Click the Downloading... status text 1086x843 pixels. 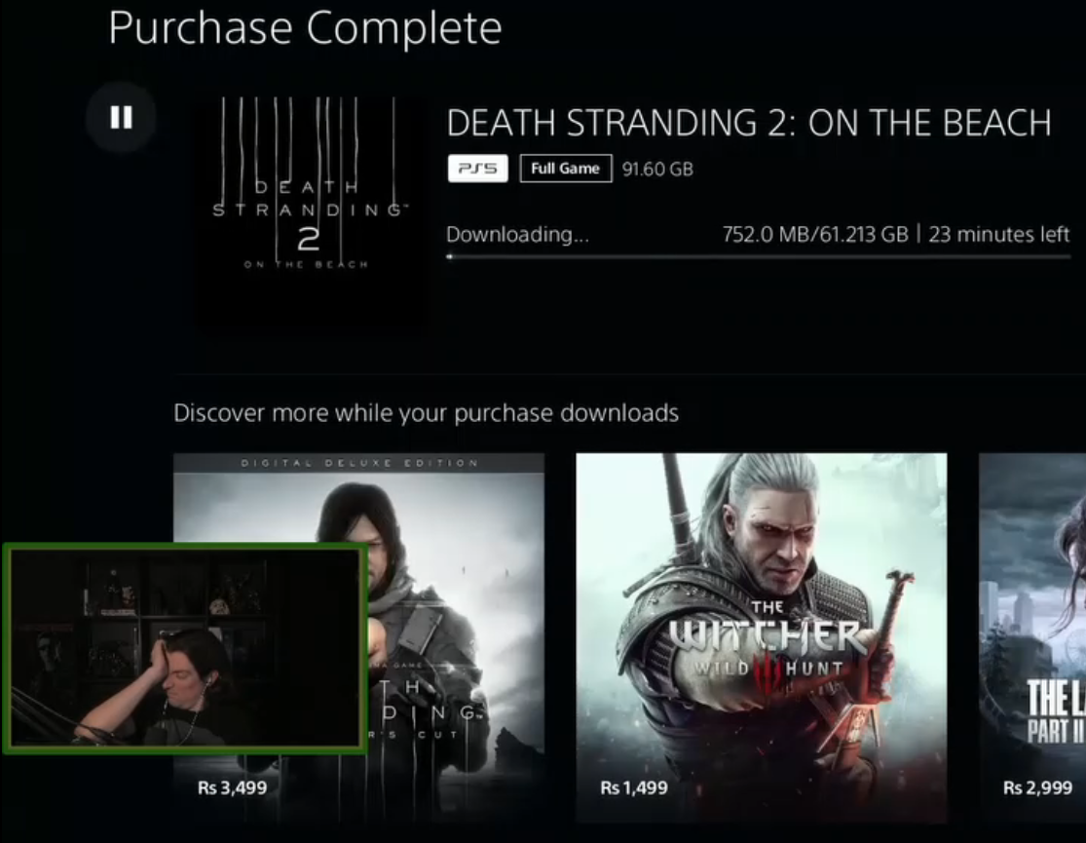(517, 234)
